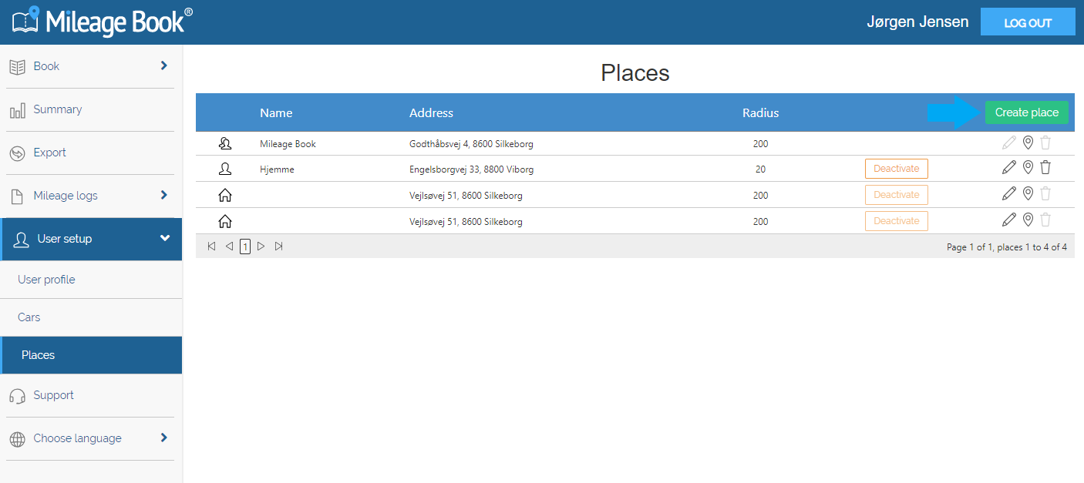Click the pencil icon in Mileage Book row
Viewport: 1084px width, 483px height.
(1008, 143)
